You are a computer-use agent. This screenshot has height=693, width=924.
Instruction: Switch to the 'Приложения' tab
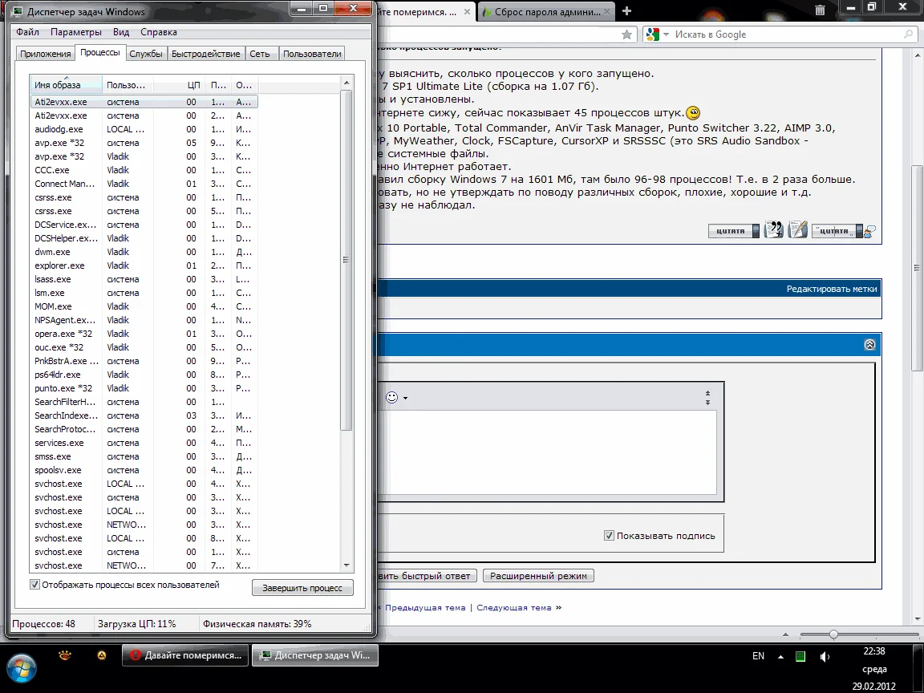46,54
